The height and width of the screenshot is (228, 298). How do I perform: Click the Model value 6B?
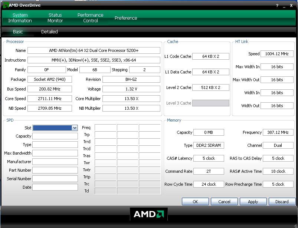95,70
